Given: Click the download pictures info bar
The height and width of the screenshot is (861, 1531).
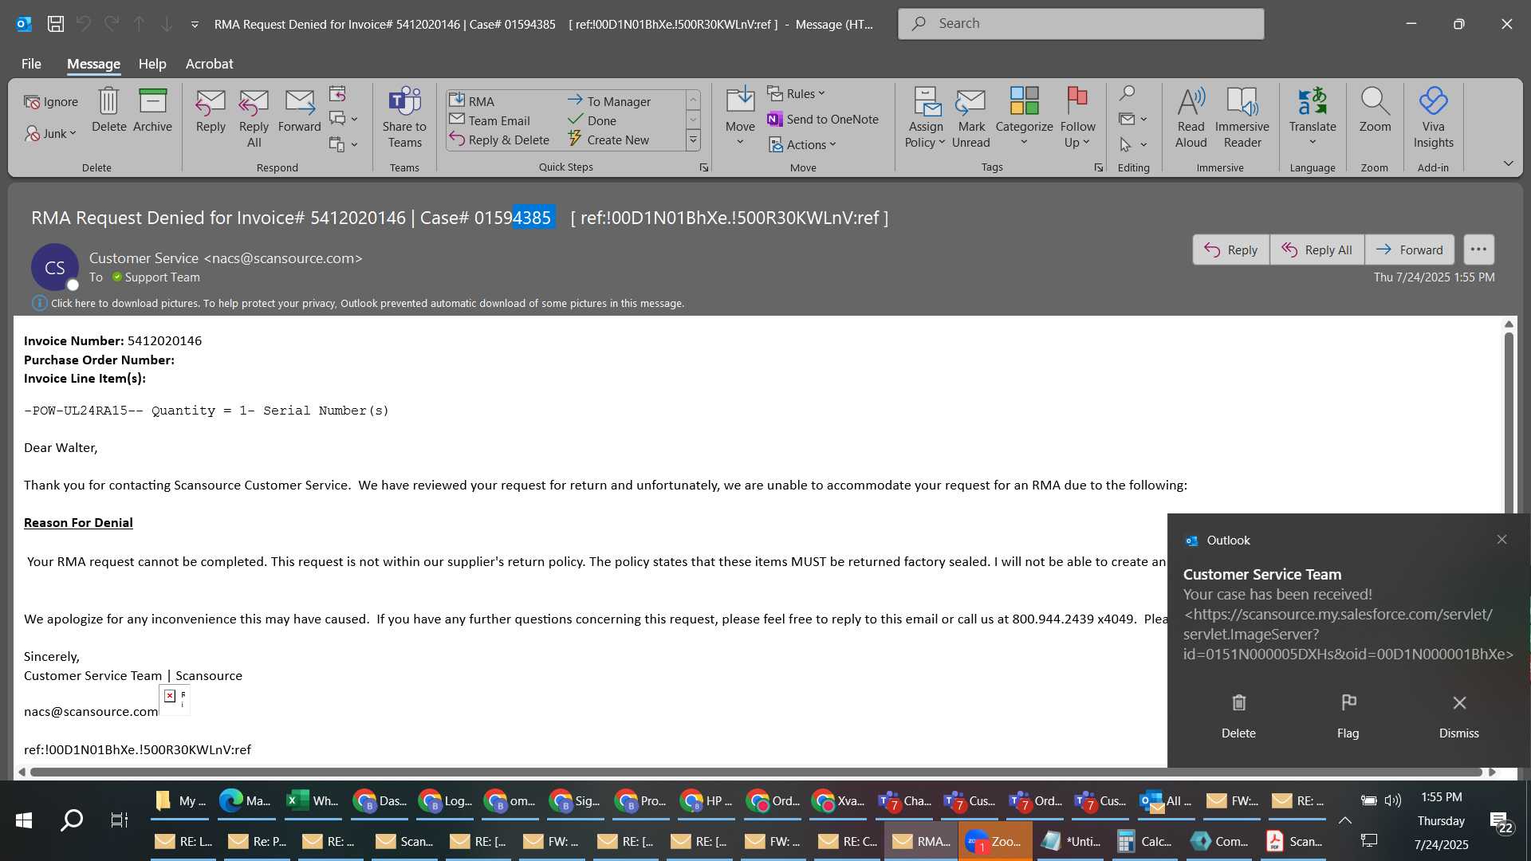Looking at the screenshot, I should [x=358, y=303].
